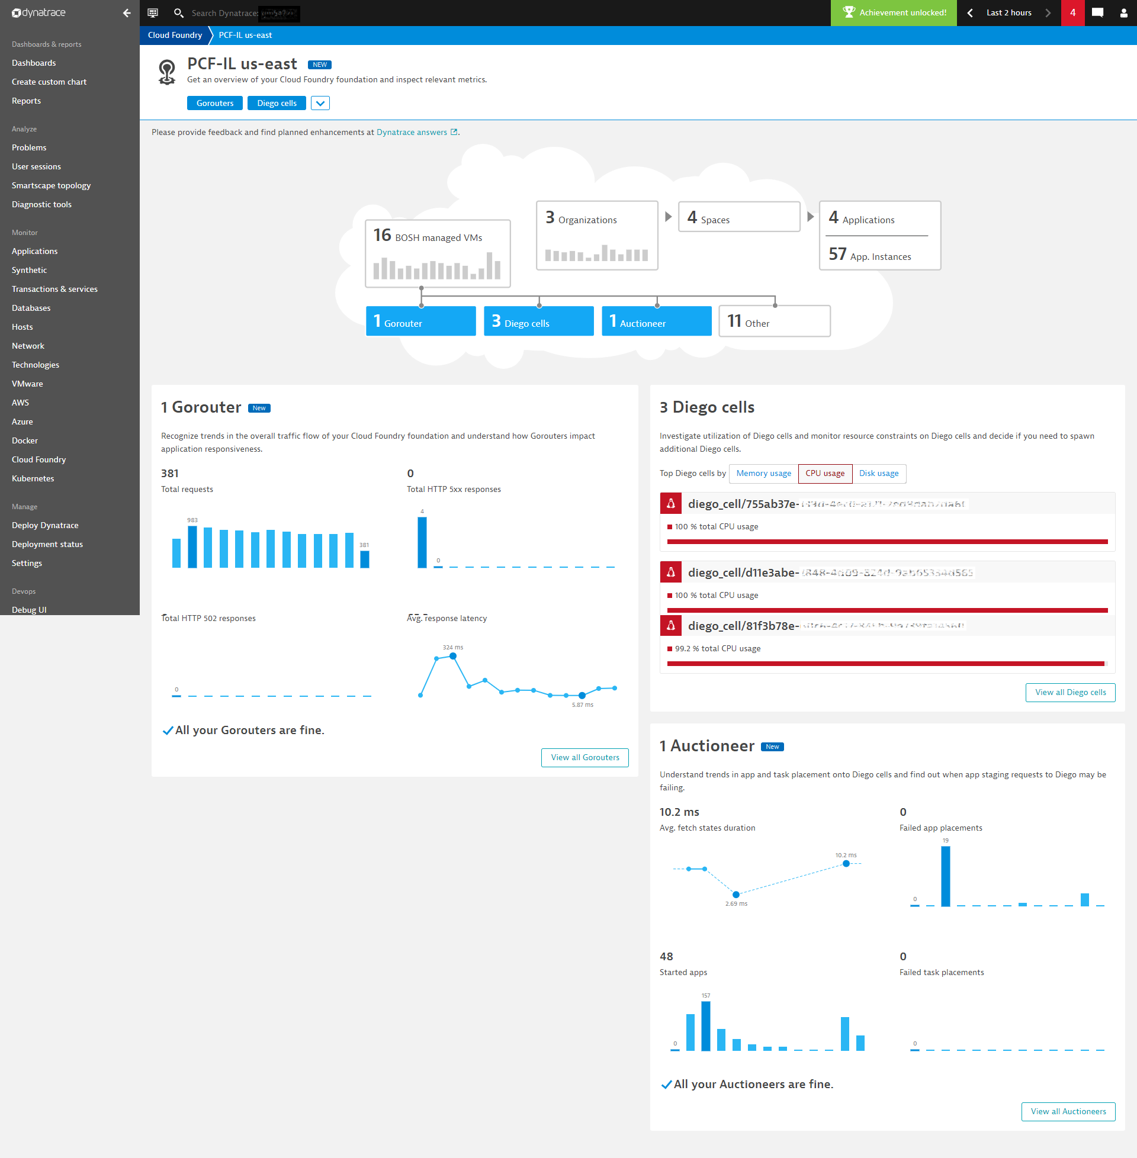Screen dimensions: 1137x1158
Task: Click the search magnifier icon
Action: (x=178, y=12)
